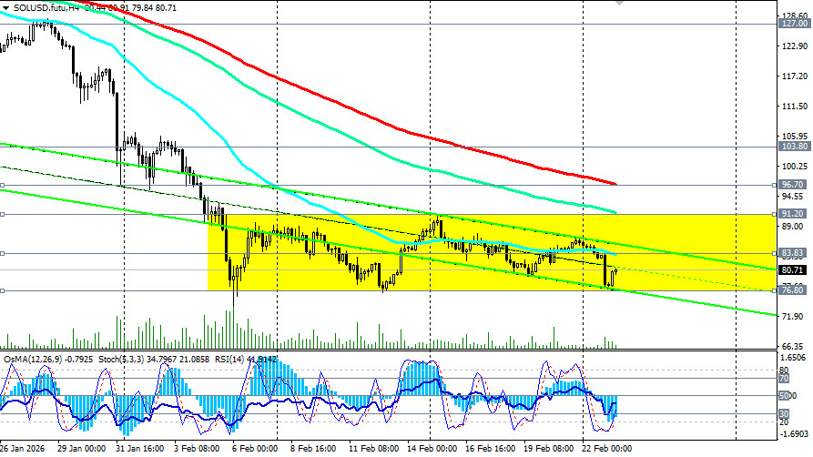The image size is (813, 457).
Task: Select the 127.00 price level label
Action: (x=794, y=24)
